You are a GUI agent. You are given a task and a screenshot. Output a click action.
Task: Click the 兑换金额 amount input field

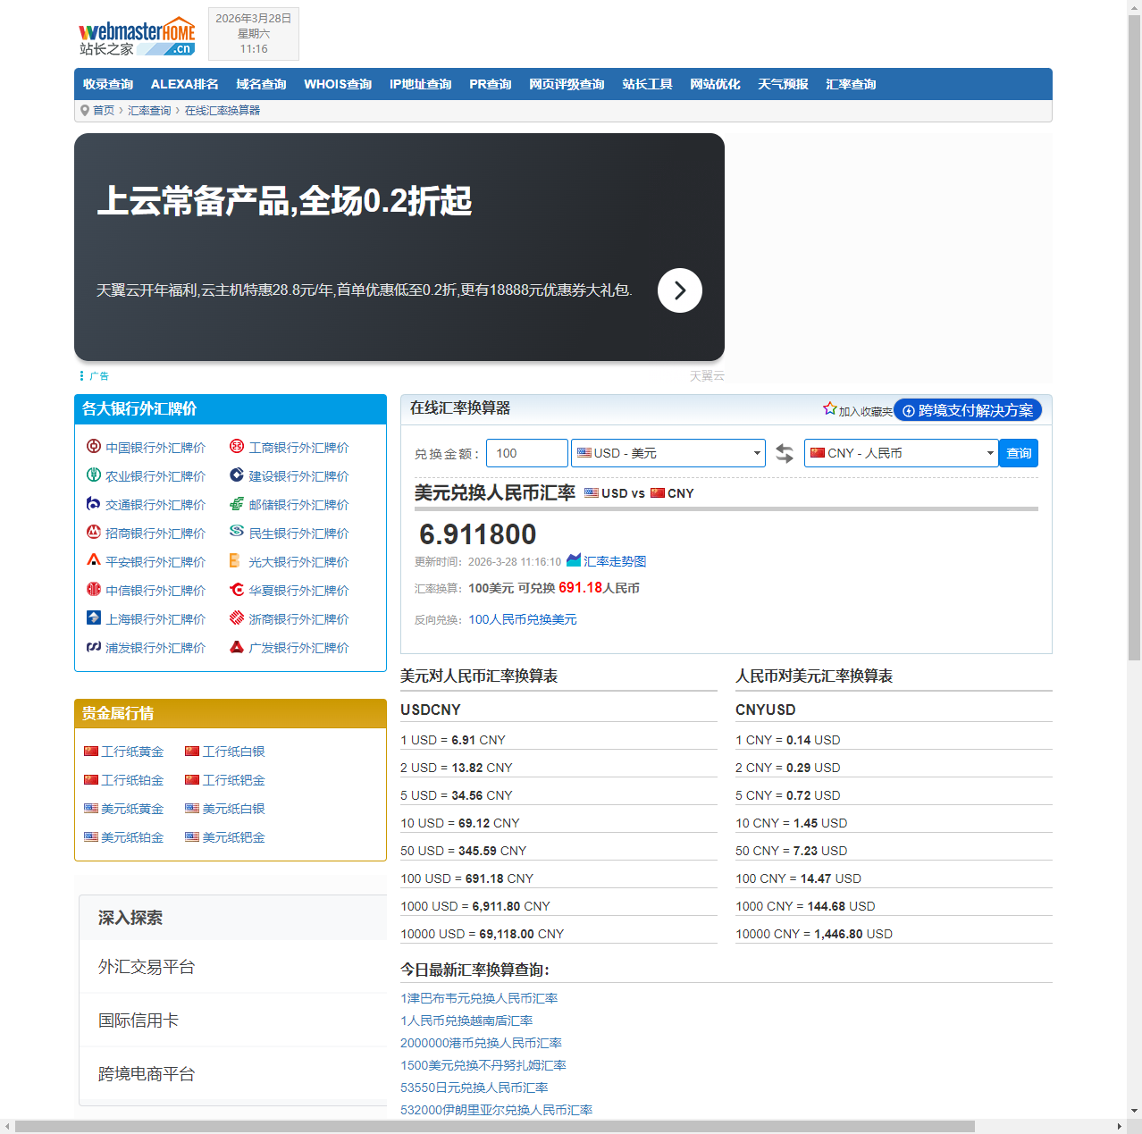pyautogui.click(x=526, y=453)
